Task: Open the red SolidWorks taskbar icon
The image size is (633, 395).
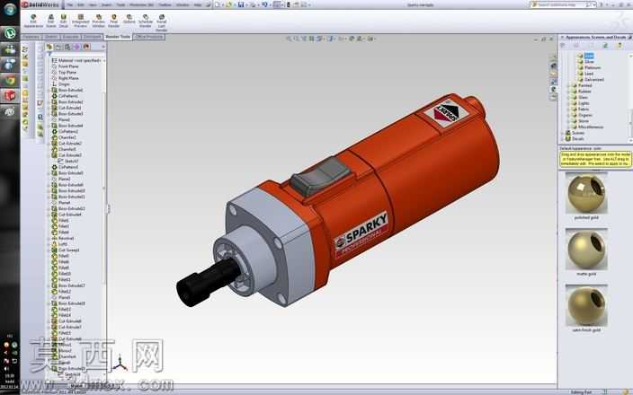Action: point(10,95)
